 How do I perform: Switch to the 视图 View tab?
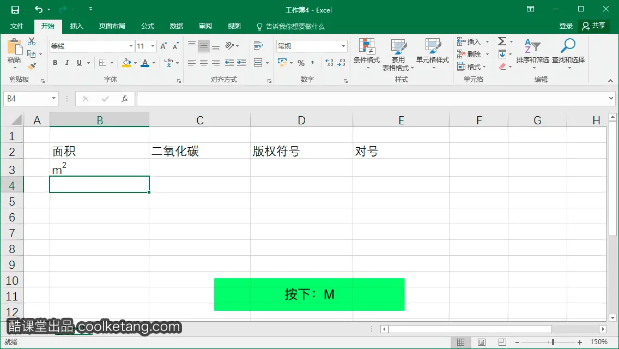[x=234, y=26]
